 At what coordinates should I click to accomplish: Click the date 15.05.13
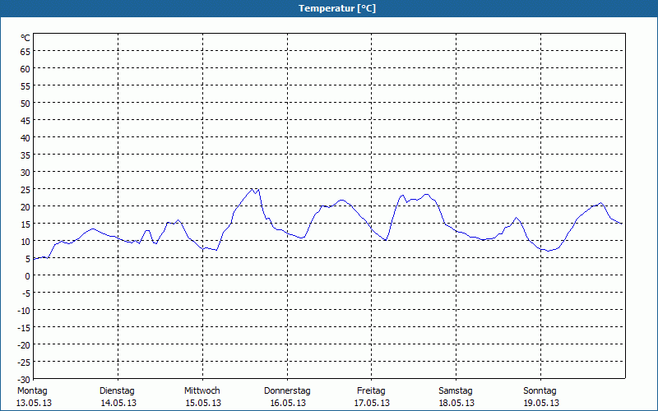[x=203, y=403]
